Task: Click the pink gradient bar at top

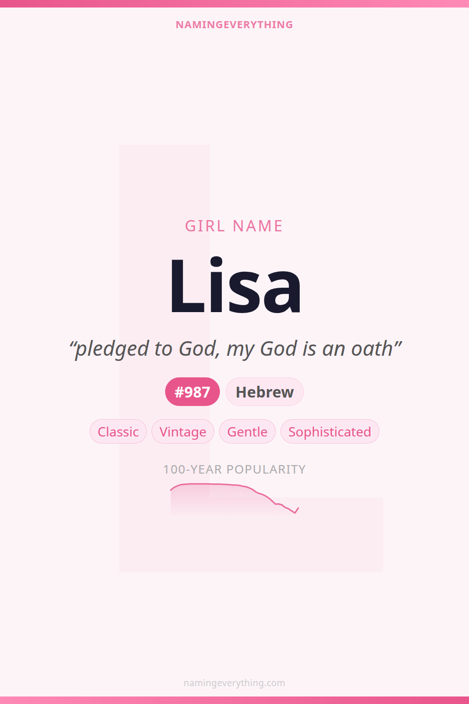Action: click(234, 3)
